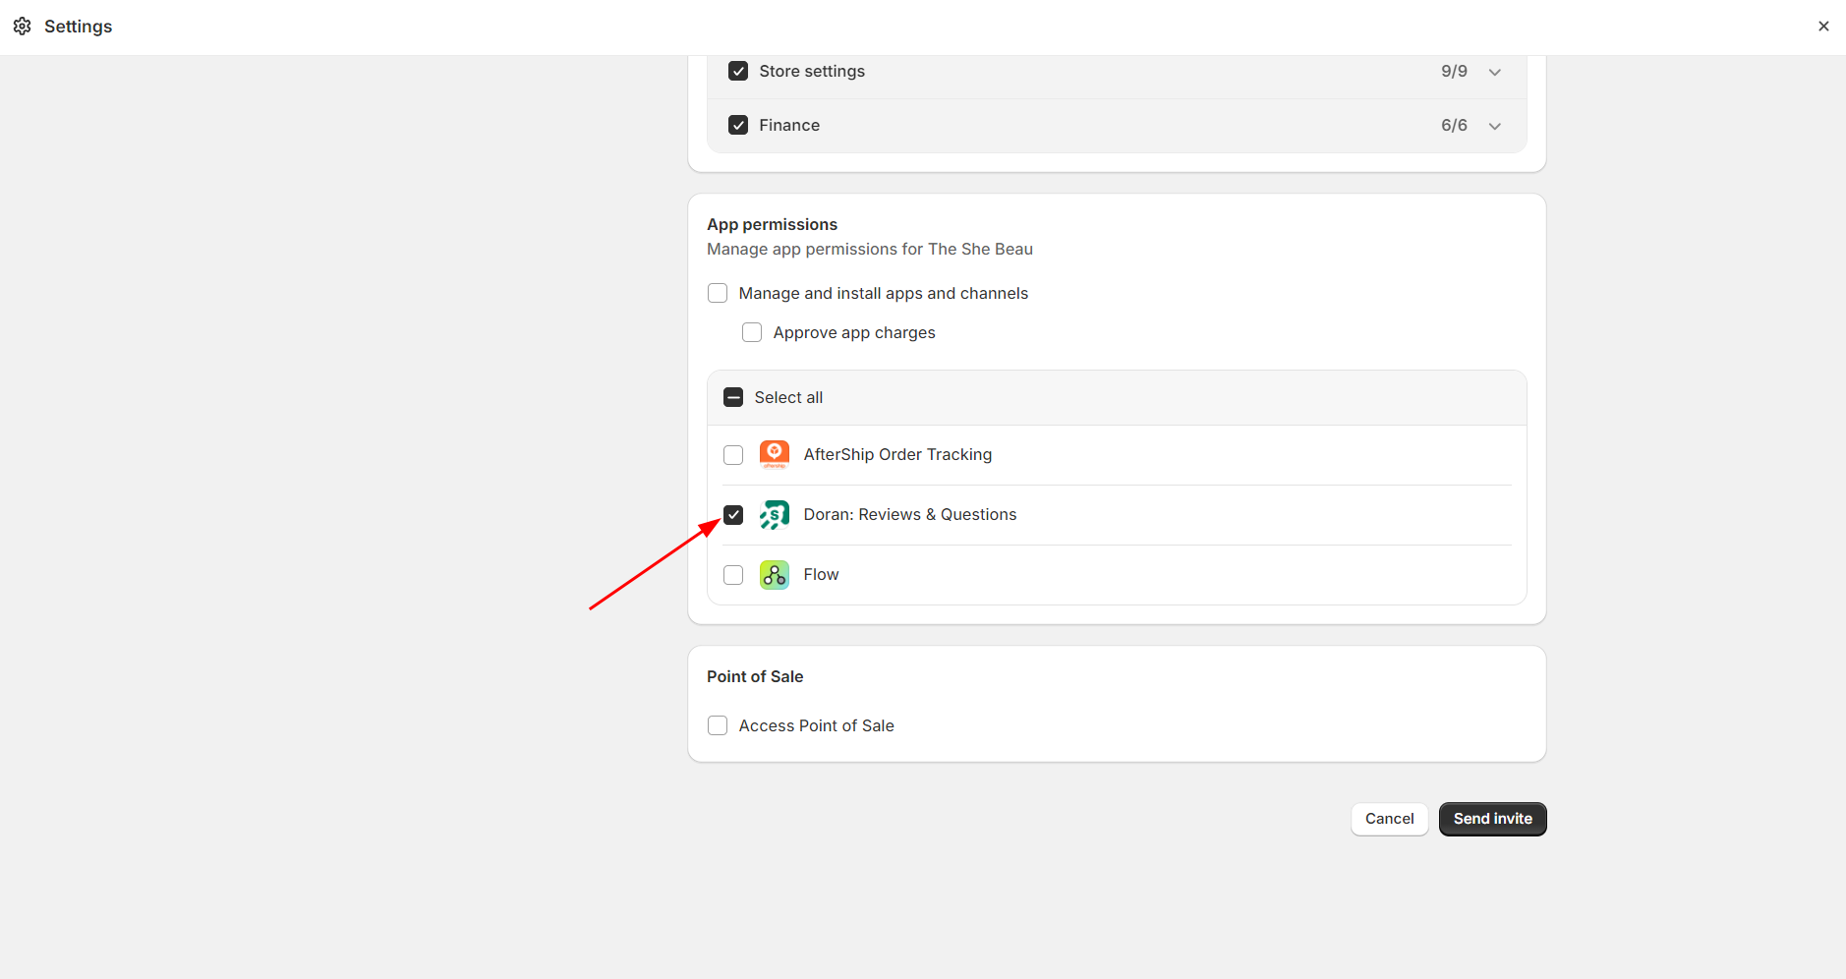This screenshot has height=979, width=1846.
Task: Click the Point of Sale heading
Action: [755, 676]
